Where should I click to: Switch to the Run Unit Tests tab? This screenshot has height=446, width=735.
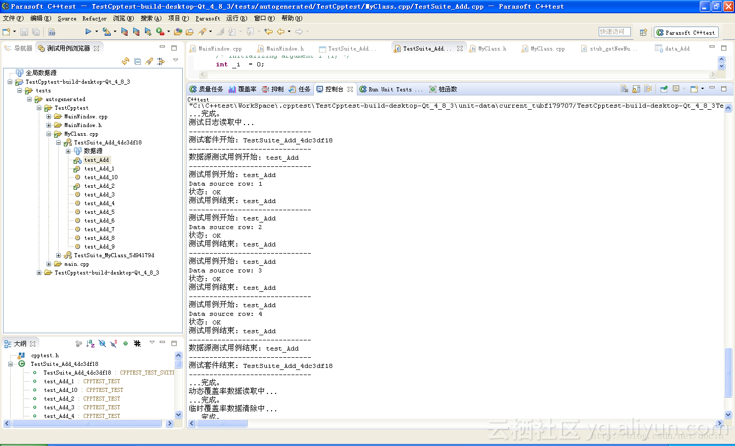click(x=391, y=89)
